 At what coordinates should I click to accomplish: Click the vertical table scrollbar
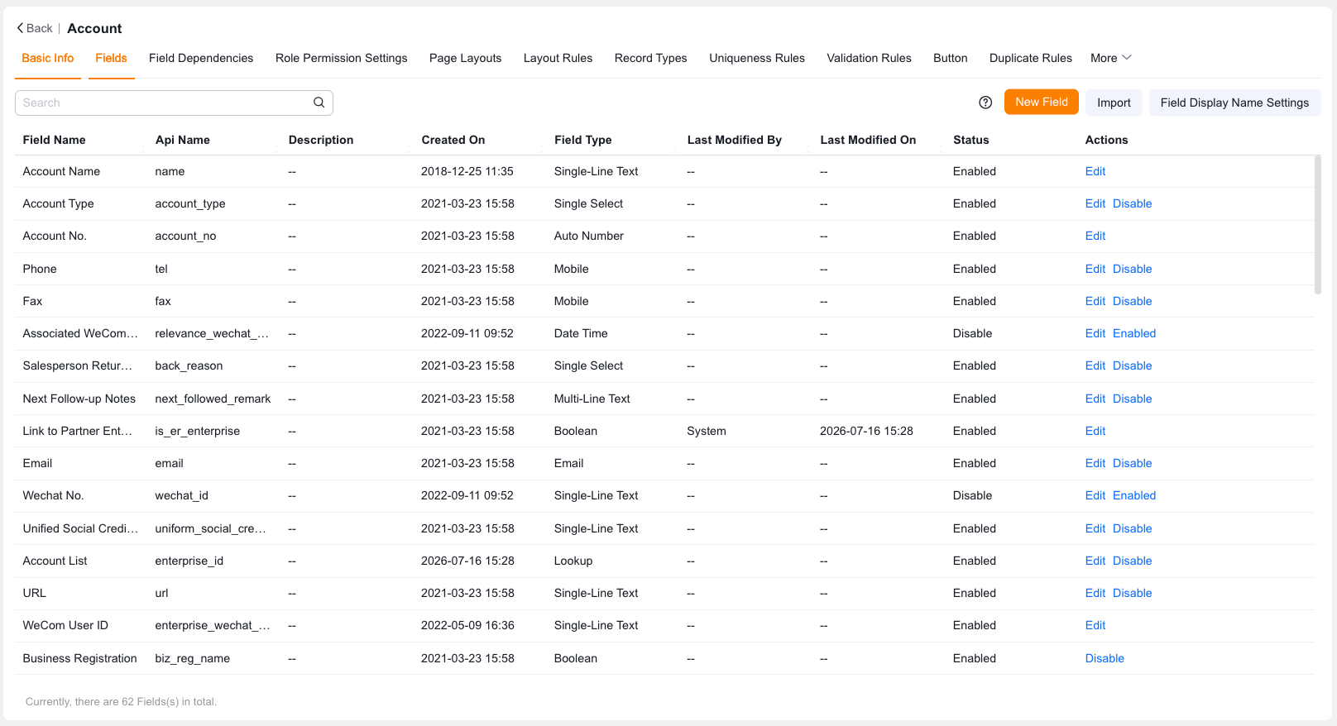point(1318,224)
